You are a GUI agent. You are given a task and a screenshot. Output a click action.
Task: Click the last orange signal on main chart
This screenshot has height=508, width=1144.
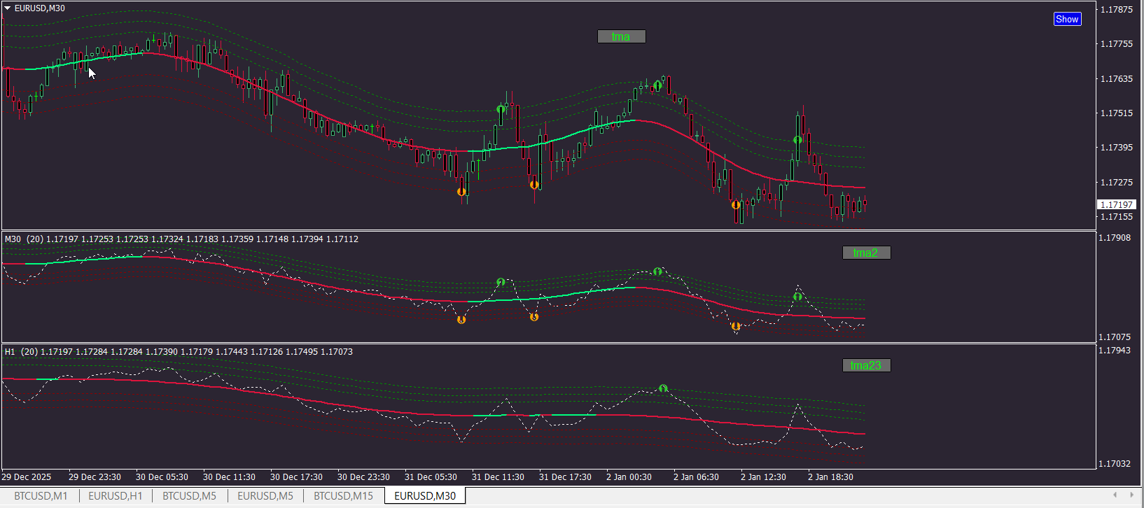[736, 205]
